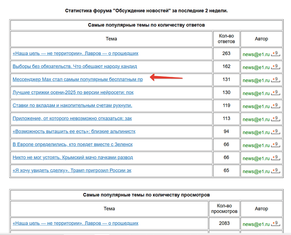The image size is (291, 235).
Task: Click rating badge icon in the 65-replies row
Action: (275, 171)
